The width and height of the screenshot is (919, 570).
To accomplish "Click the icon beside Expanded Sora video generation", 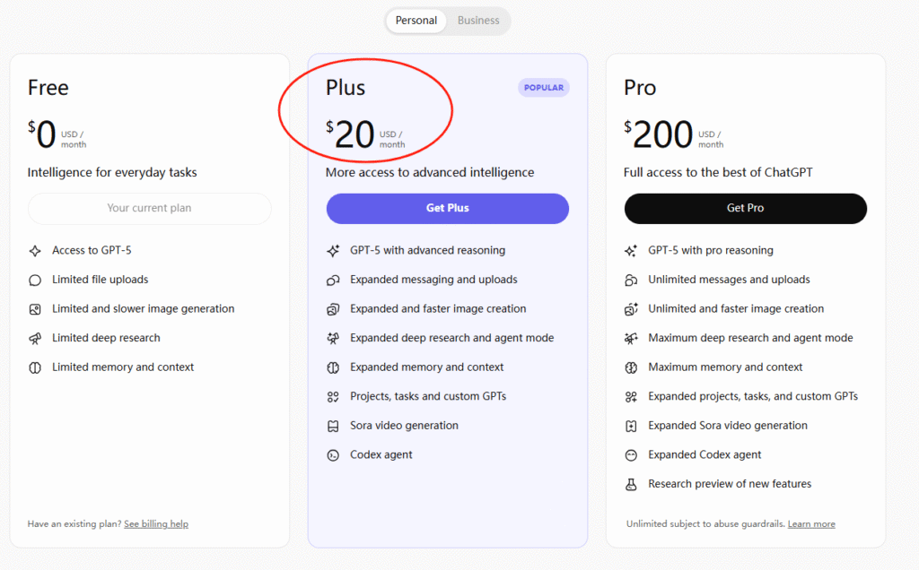I will pyautogui.click(x=631, y=427).
